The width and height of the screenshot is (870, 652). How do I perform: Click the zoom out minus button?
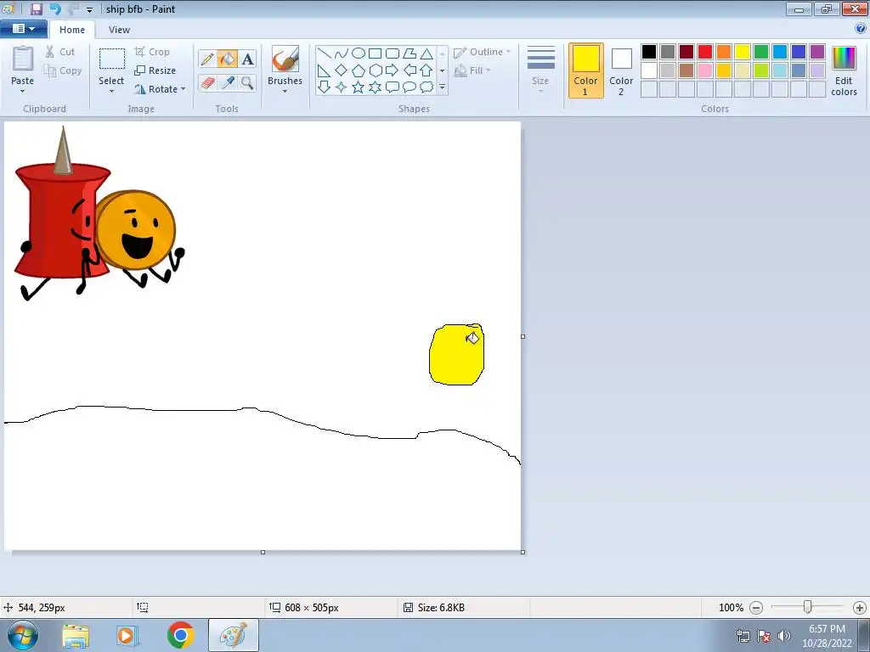tap(755, 608)
